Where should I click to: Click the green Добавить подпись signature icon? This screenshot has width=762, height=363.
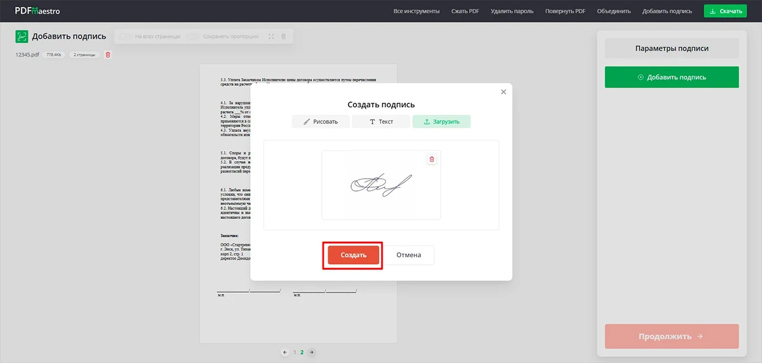pyautogui.click(x=22, y=36)
